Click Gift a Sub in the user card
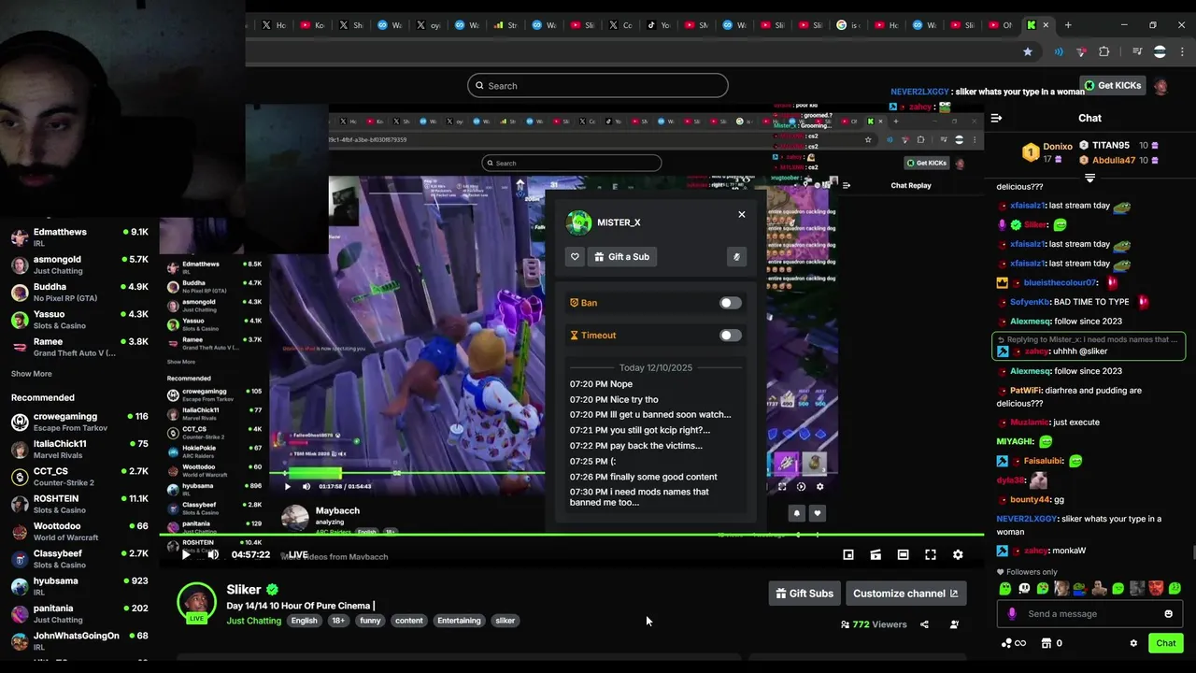The image size is (1196, 673). [x=621, y=257]
